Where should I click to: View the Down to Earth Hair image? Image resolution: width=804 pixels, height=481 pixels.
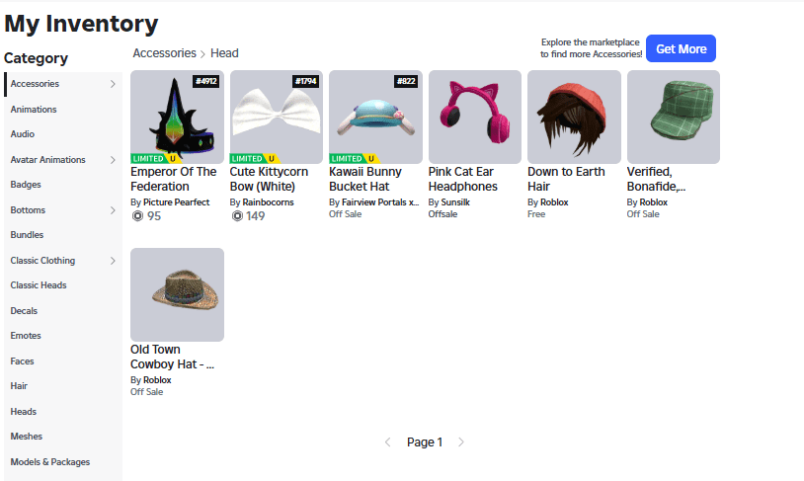(574, 117)
